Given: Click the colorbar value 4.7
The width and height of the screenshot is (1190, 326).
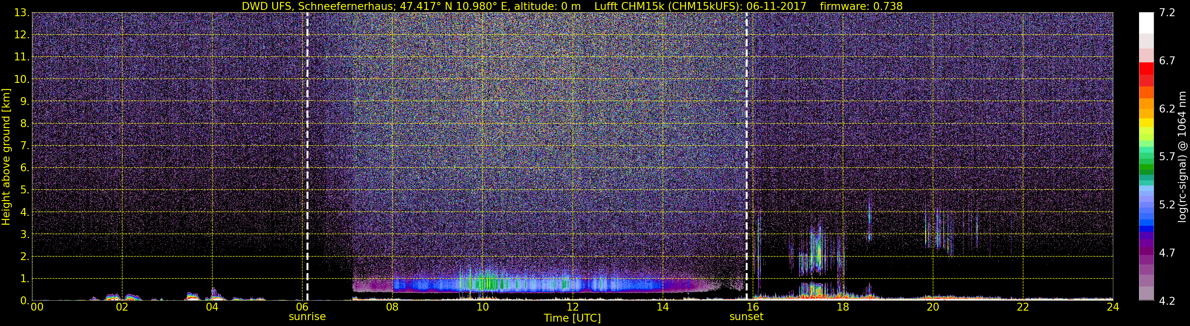Looking at the screenshot, I should coord(1167,253).
